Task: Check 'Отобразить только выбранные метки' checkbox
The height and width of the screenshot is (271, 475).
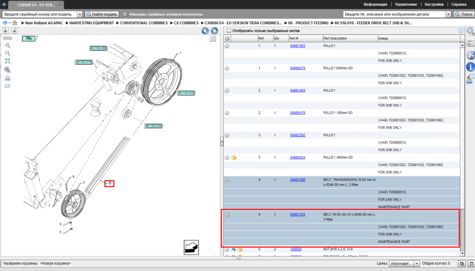Action: click(x=229, y=30)
